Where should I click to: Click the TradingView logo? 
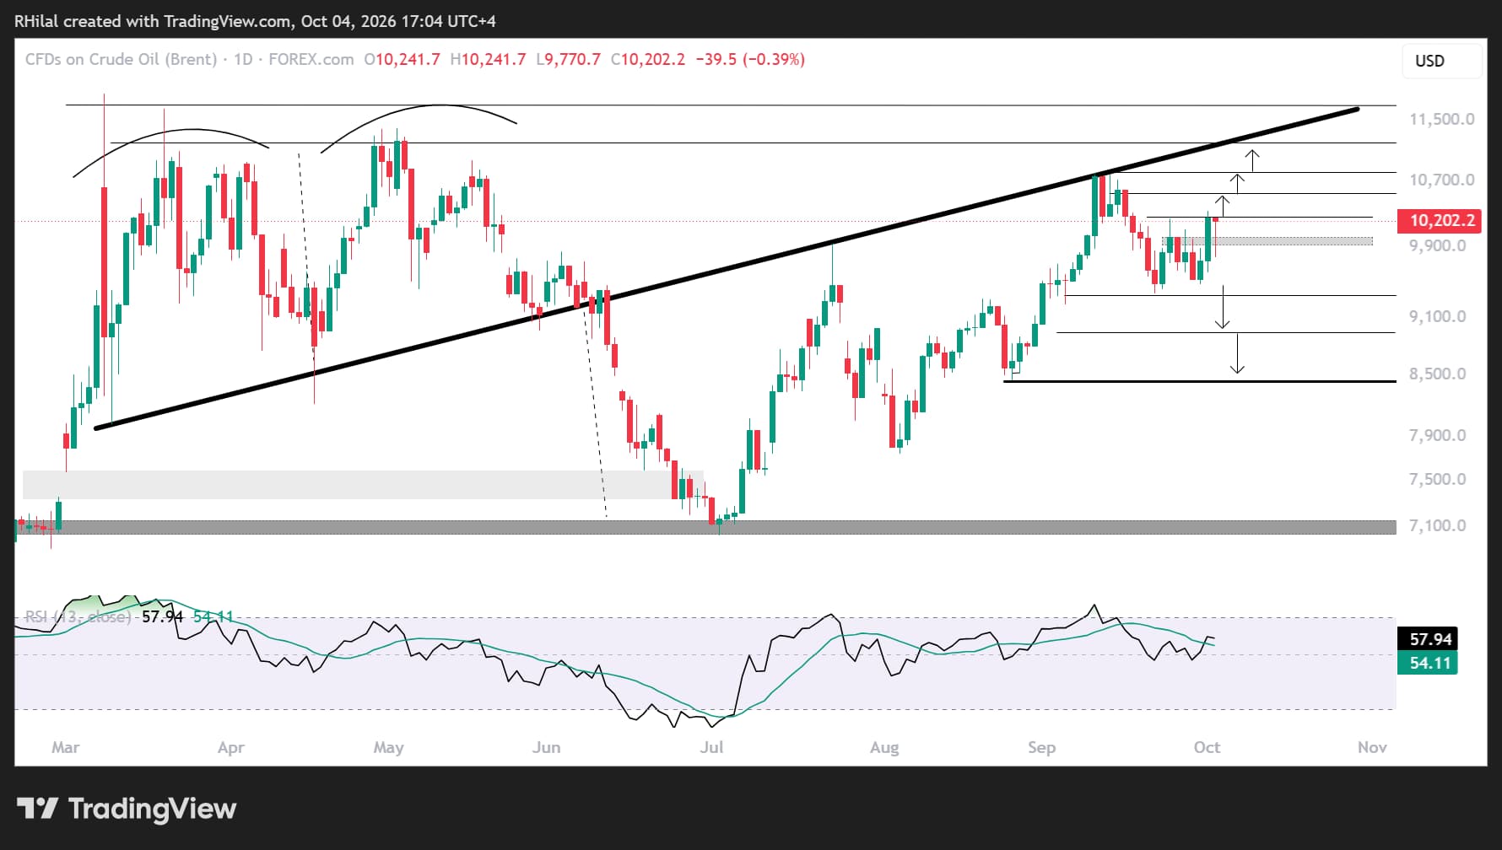[127, 809]
